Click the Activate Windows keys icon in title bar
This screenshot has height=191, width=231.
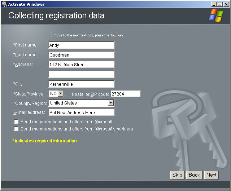point(4,4)
